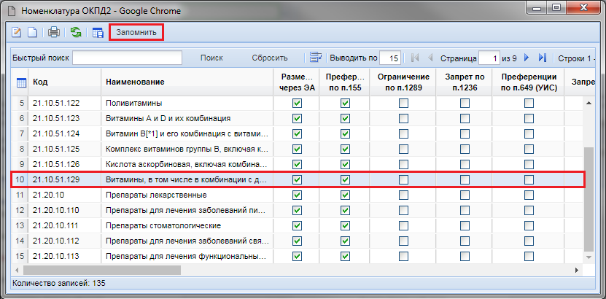The width and height of the screenshot is (606, 299).
Task: Click the blank new document icon
Action: click(31, 32)
